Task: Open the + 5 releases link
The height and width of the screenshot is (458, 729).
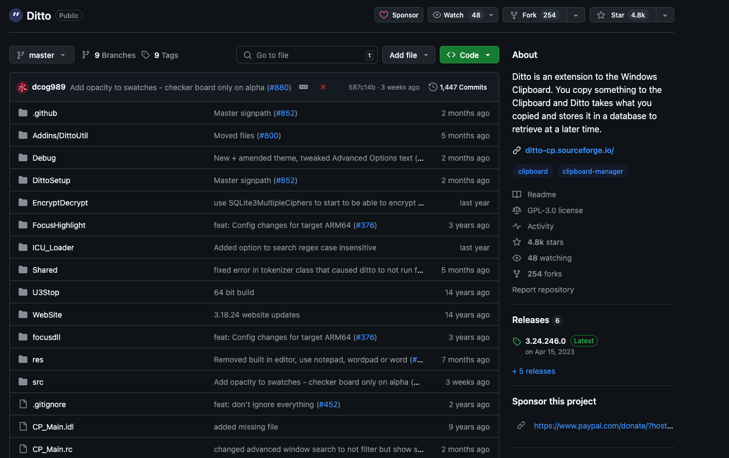Action: (x=534, y=371)
